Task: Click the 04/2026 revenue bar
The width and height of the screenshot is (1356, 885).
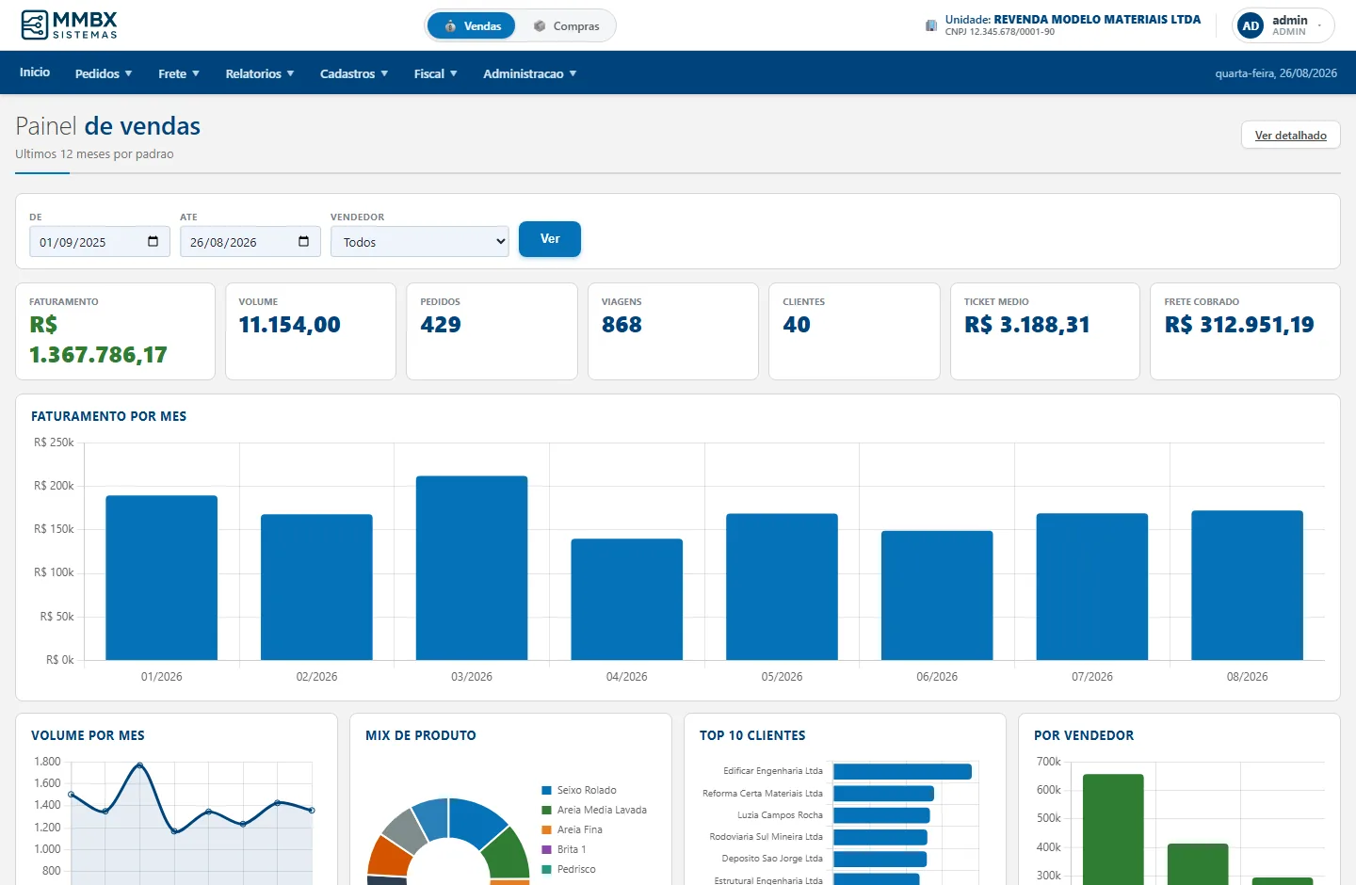Action: tap(627, 600)
